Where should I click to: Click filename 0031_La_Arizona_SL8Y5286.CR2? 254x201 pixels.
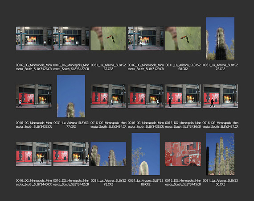[x=146, y=183]
